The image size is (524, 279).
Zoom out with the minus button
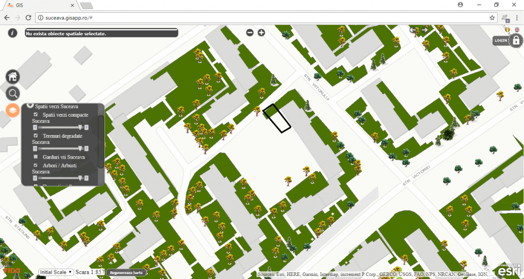(x=250, y=32)
